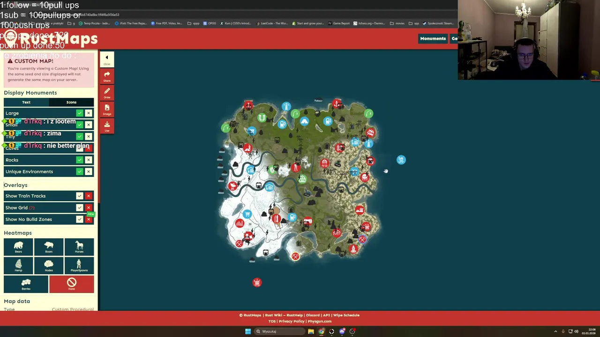Select the None heatmap option
This screenshot has width=600, height=337.
[x=71, y=284]
